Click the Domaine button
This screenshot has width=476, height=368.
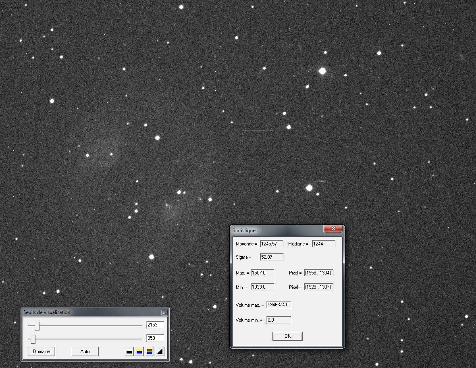click(42, 351)
